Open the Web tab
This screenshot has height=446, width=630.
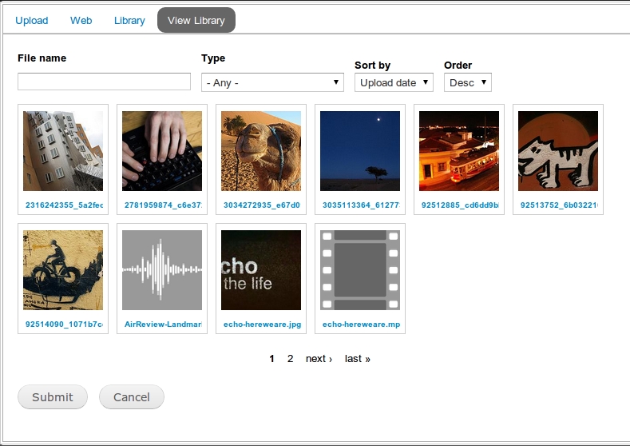pyautogui.click(x=81, y=20)
